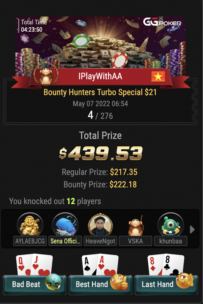The width and height of the screenshot is (203, 304).
Task: Select Sena Offici.. whale avatar
Action: [65, 225]
